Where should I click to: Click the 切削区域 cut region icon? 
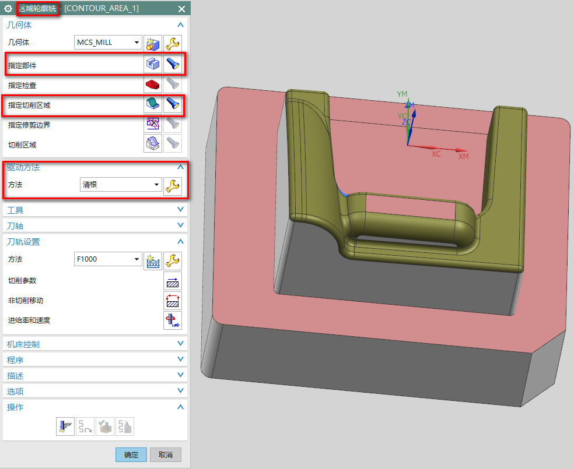(153, 143)
